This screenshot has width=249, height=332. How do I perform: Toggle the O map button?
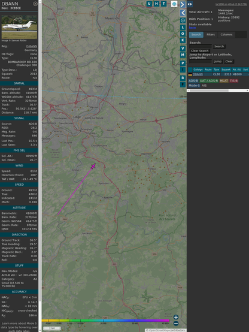tap(183, 34)
